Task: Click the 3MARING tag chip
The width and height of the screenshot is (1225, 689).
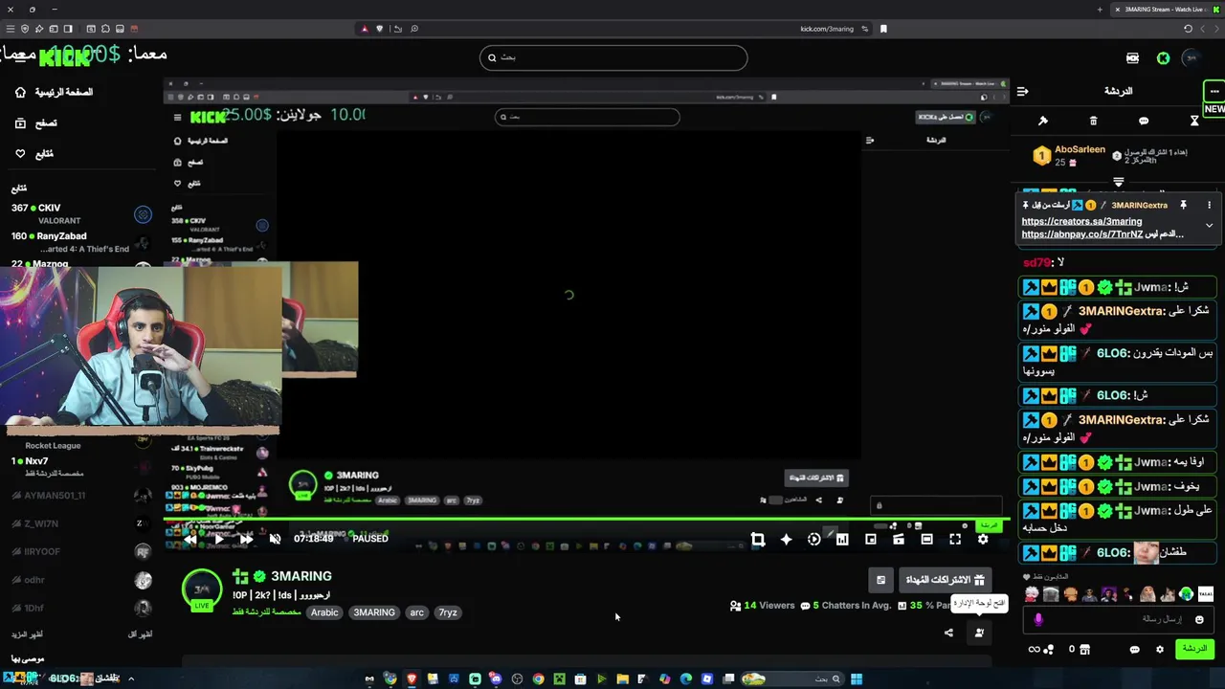Action: [x=374, y=612]
